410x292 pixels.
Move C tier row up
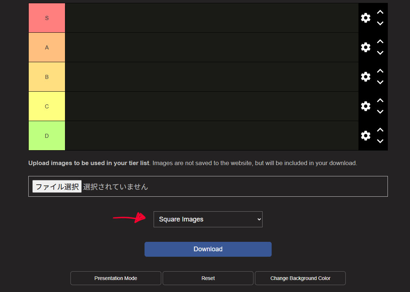point(380,101)
